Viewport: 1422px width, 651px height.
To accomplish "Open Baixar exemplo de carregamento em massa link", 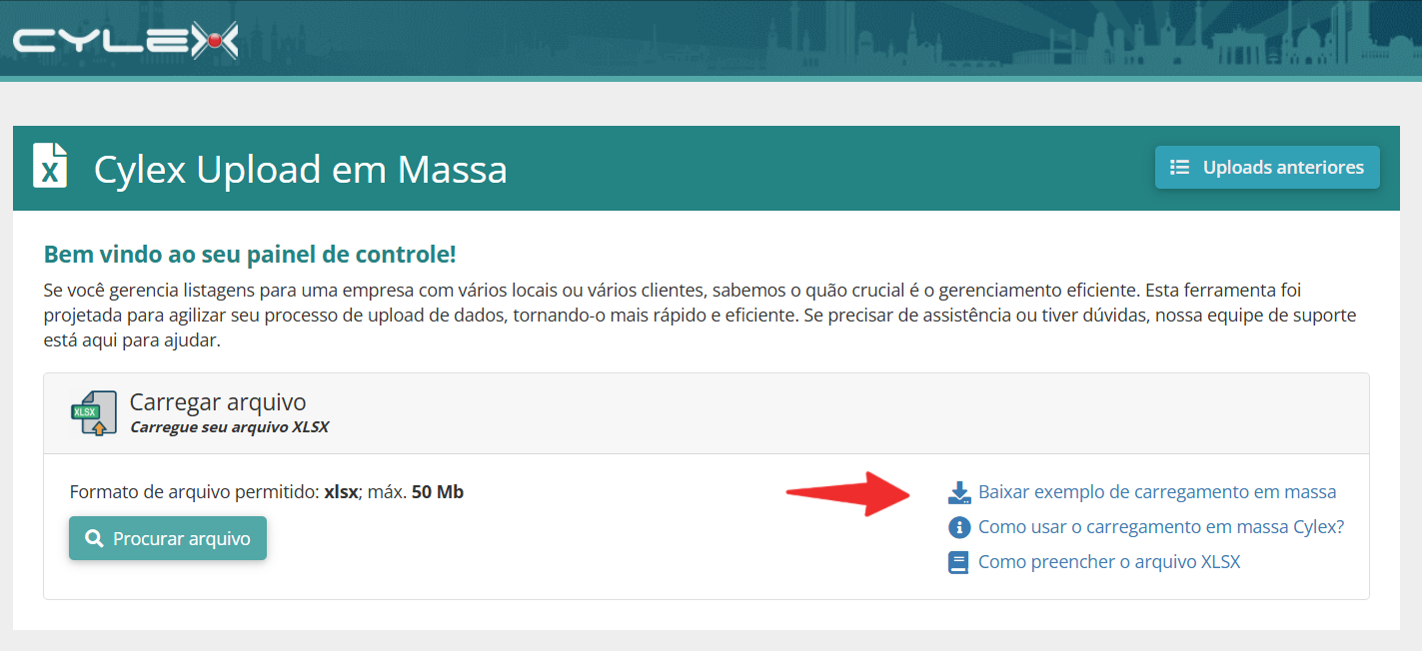I will click(1157, 492).
